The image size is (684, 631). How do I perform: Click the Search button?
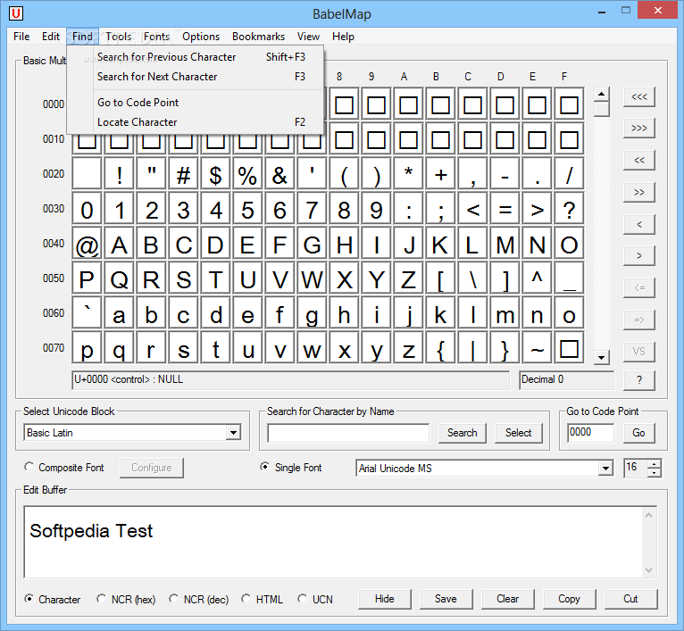pos(463,433)
